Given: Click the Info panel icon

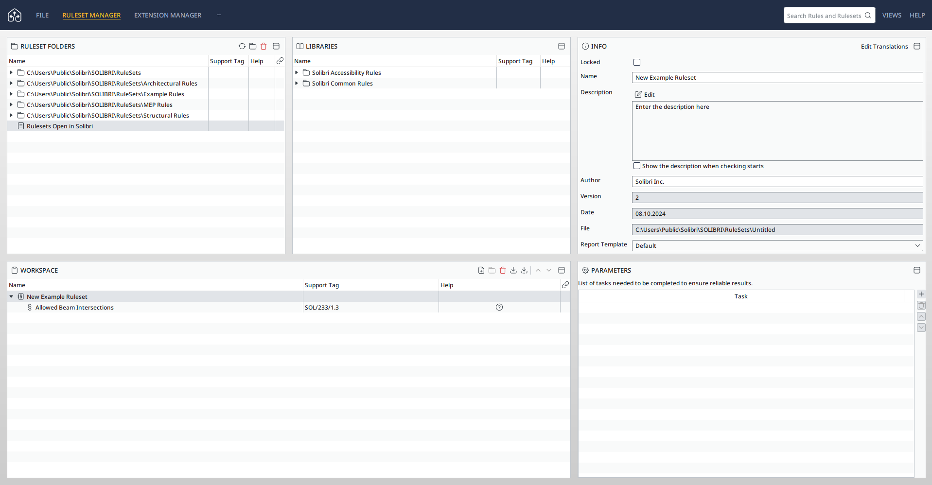Looking at the screenshot, I should coord(585,46).
